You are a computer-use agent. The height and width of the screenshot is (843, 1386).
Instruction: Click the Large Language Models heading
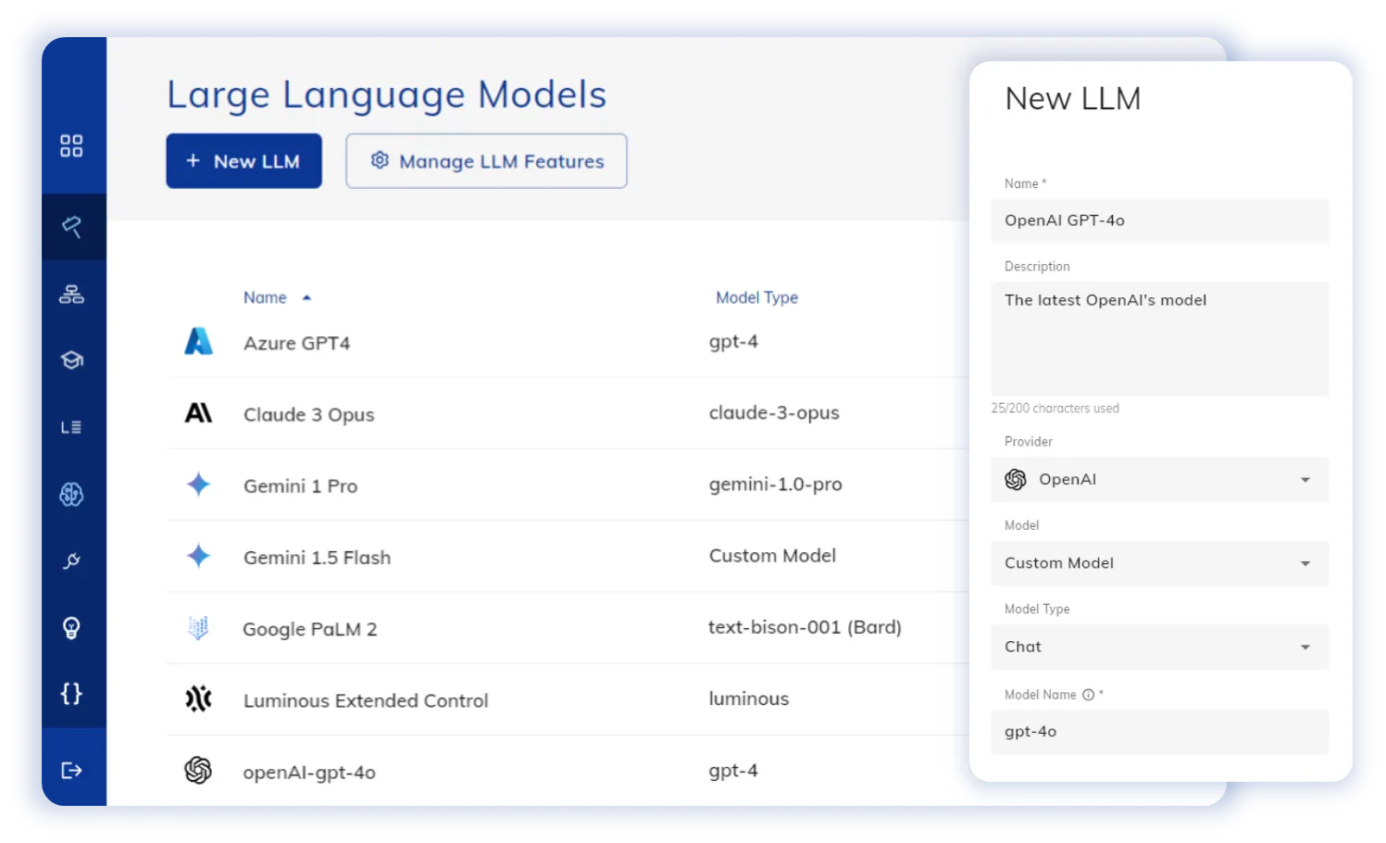pos(386,95)
